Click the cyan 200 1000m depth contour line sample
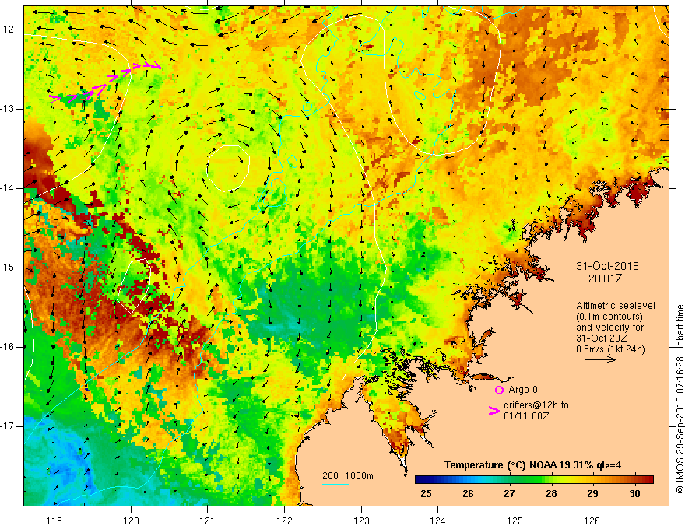This screenshot has height=529, width=685. tap(335, 484)
